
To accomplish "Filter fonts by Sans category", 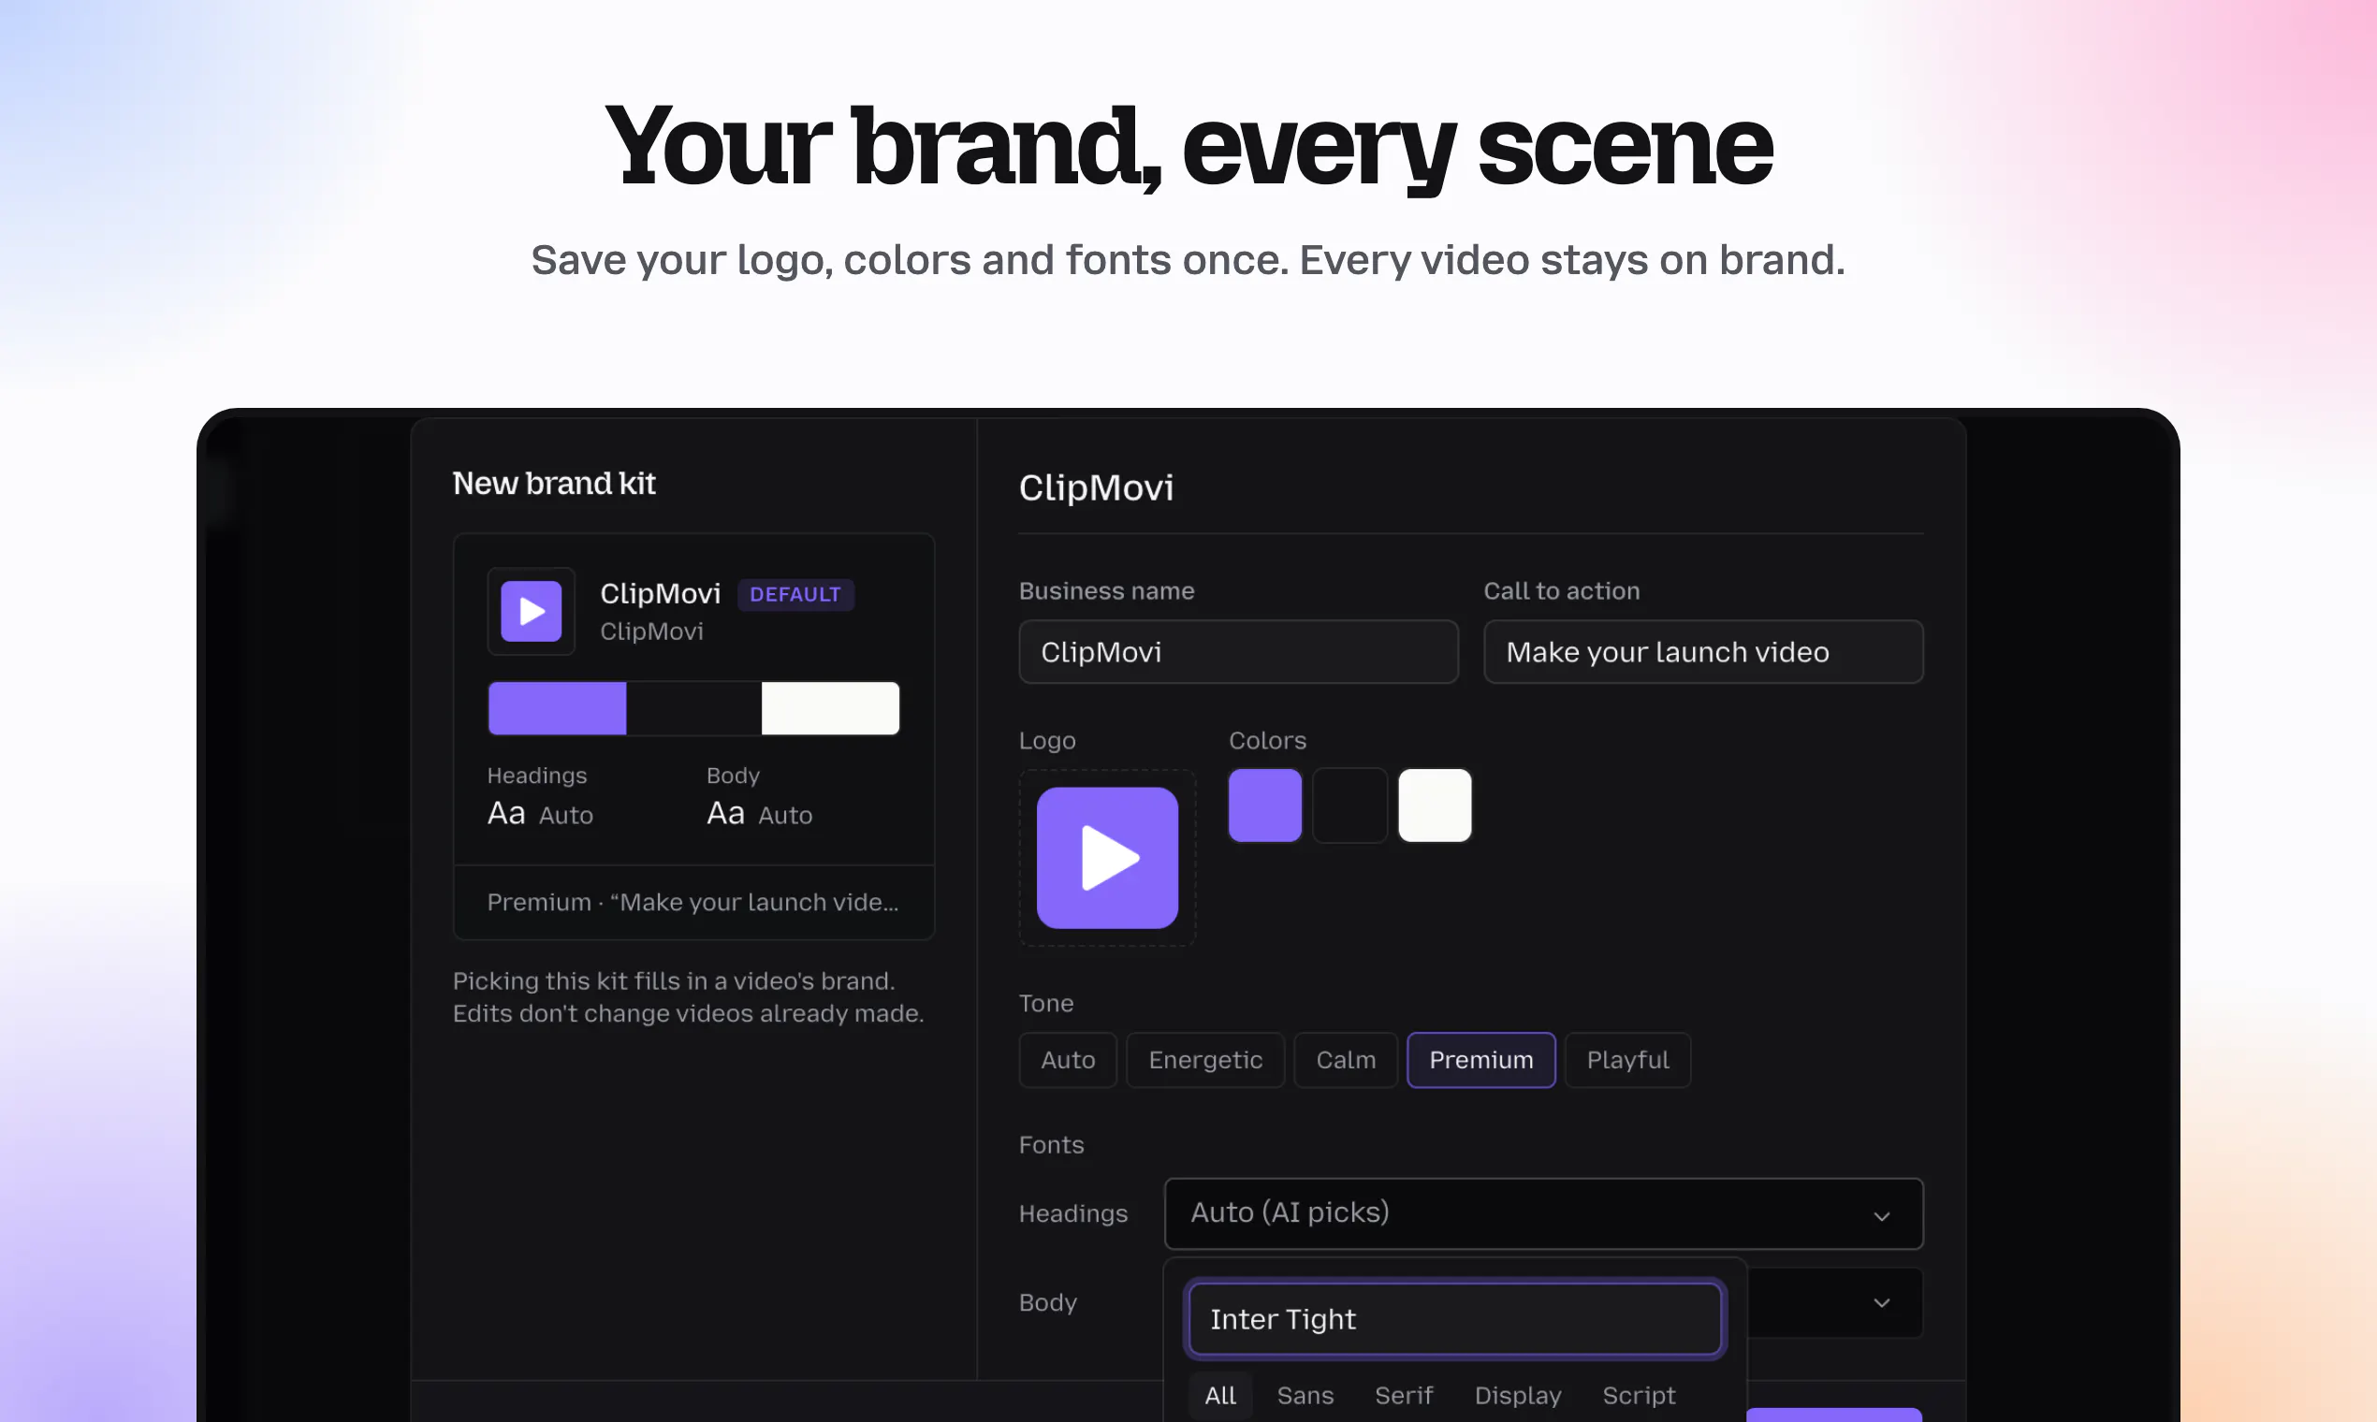I will pos(1305,1395).
